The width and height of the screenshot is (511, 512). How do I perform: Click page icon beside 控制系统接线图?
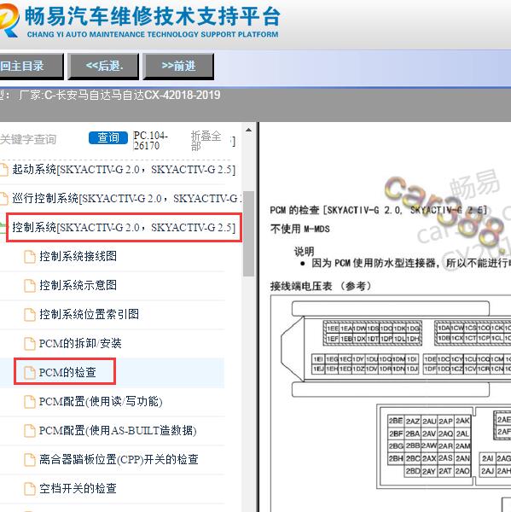30,257
